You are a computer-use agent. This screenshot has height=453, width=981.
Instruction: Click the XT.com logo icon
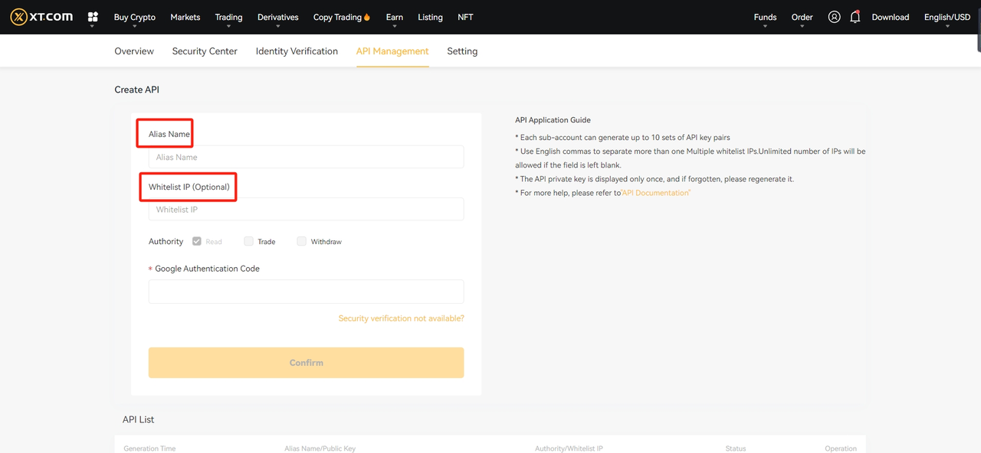pos(19,17)
